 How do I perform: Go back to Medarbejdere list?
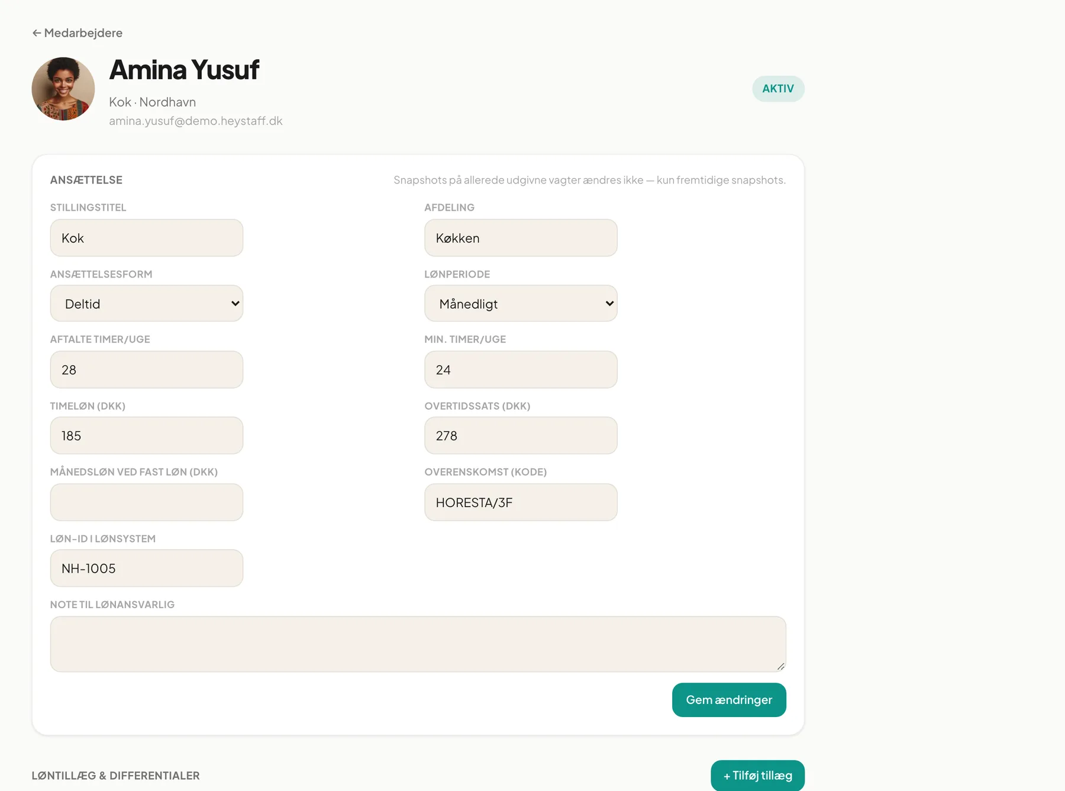pyautogui.click(x=78, y=33)
